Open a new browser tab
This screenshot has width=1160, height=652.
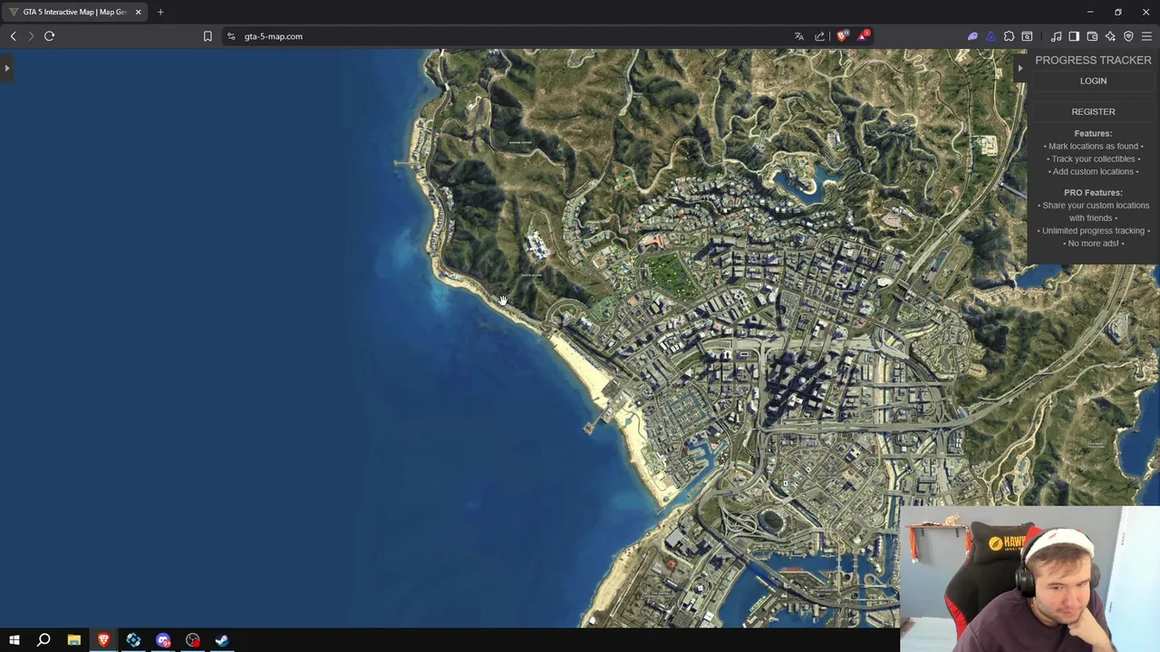point(160,12)
